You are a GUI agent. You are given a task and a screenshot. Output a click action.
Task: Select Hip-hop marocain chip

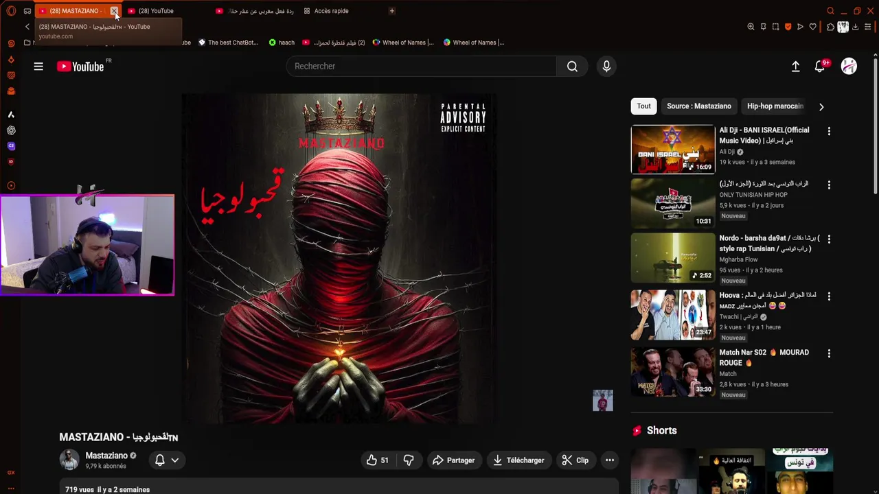pyautogui.click(x=775, y=106)
